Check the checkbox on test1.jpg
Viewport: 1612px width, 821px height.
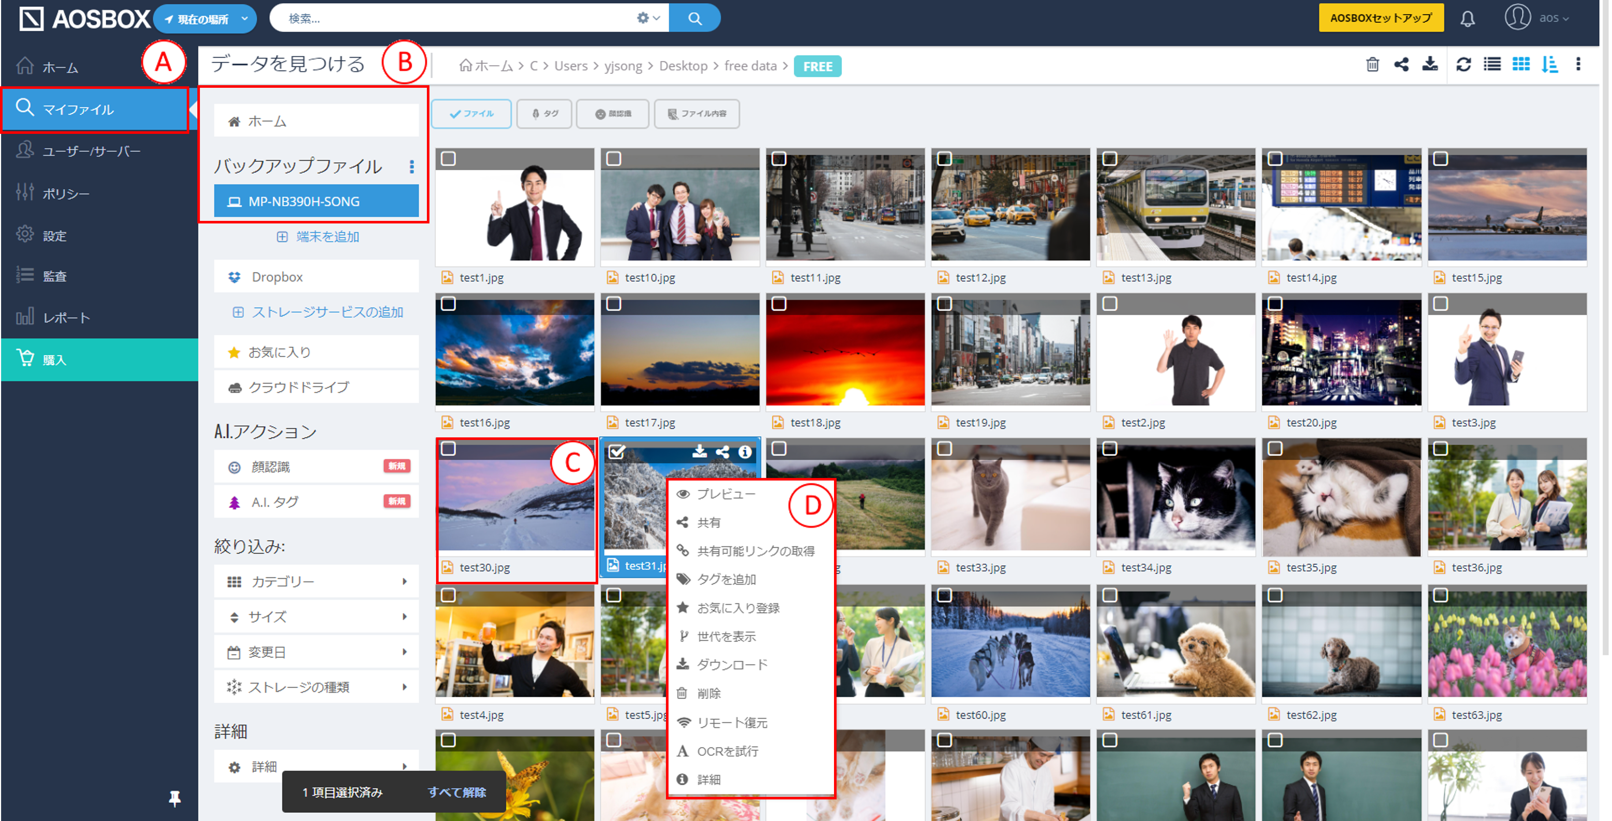(x=448, y=159)
